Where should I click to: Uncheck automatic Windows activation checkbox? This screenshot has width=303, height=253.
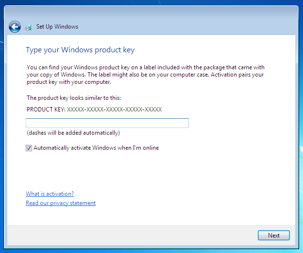(29, 148)
